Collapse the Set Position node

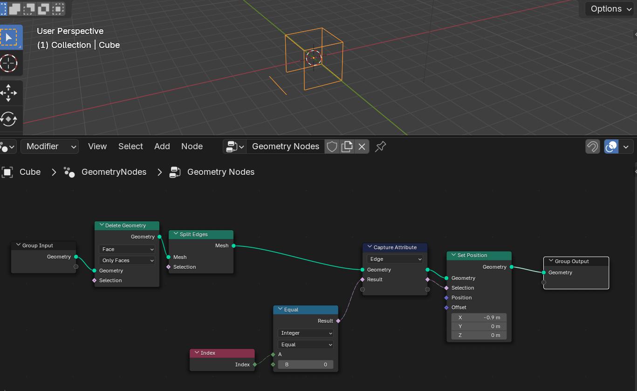[453, 255]
